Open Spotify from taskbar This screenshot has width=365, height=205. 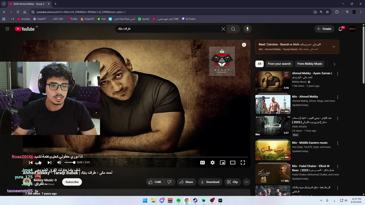[x=178, y=200]
